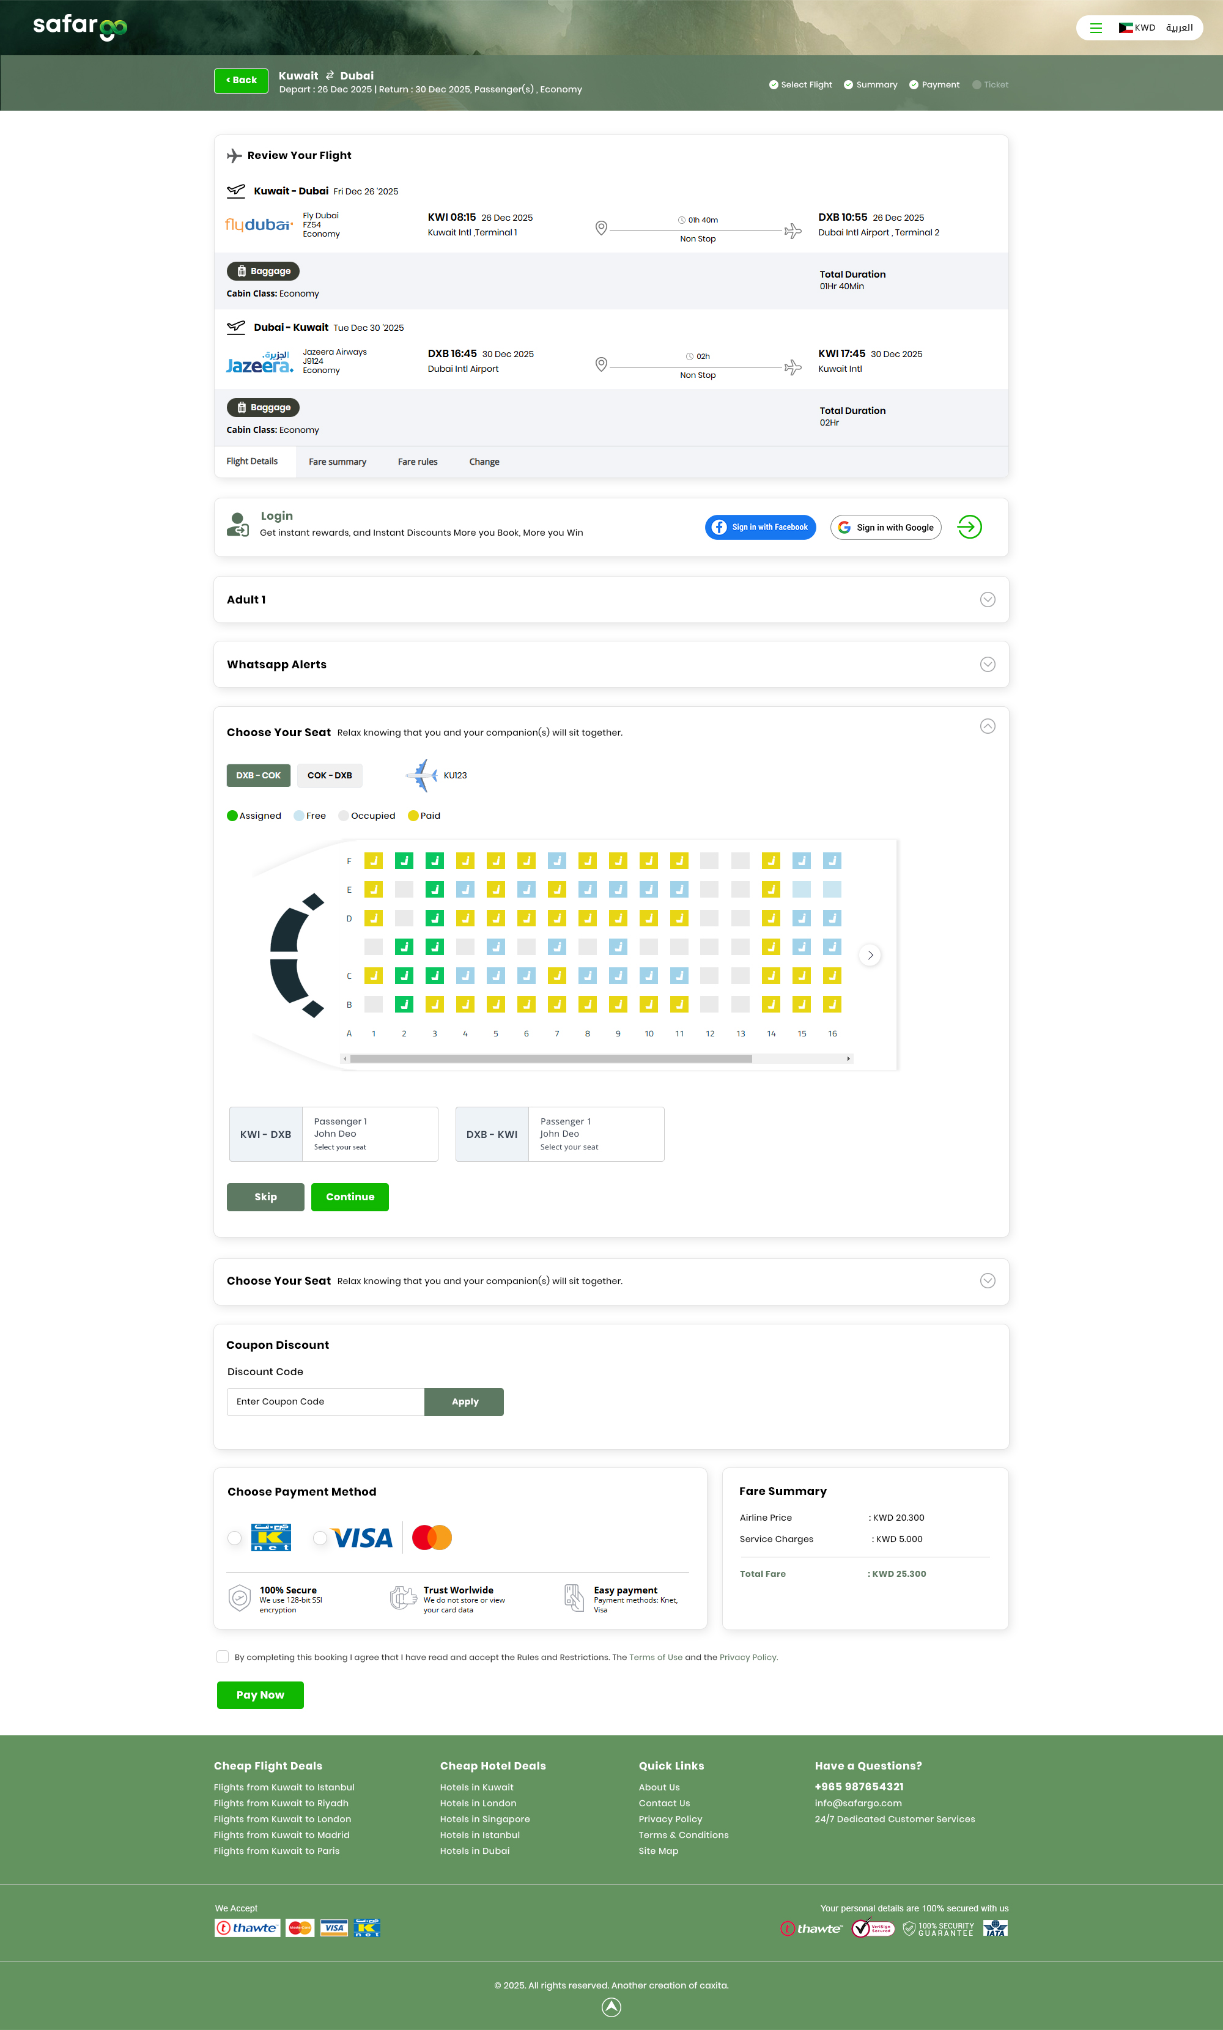
Task: Expand the Whatsapp Alerts section
Action: (988, 665)
